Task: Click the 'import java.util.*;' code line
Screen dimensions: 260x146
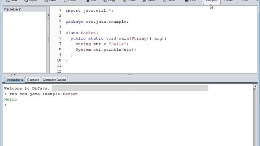Action: tap(89, 11)
